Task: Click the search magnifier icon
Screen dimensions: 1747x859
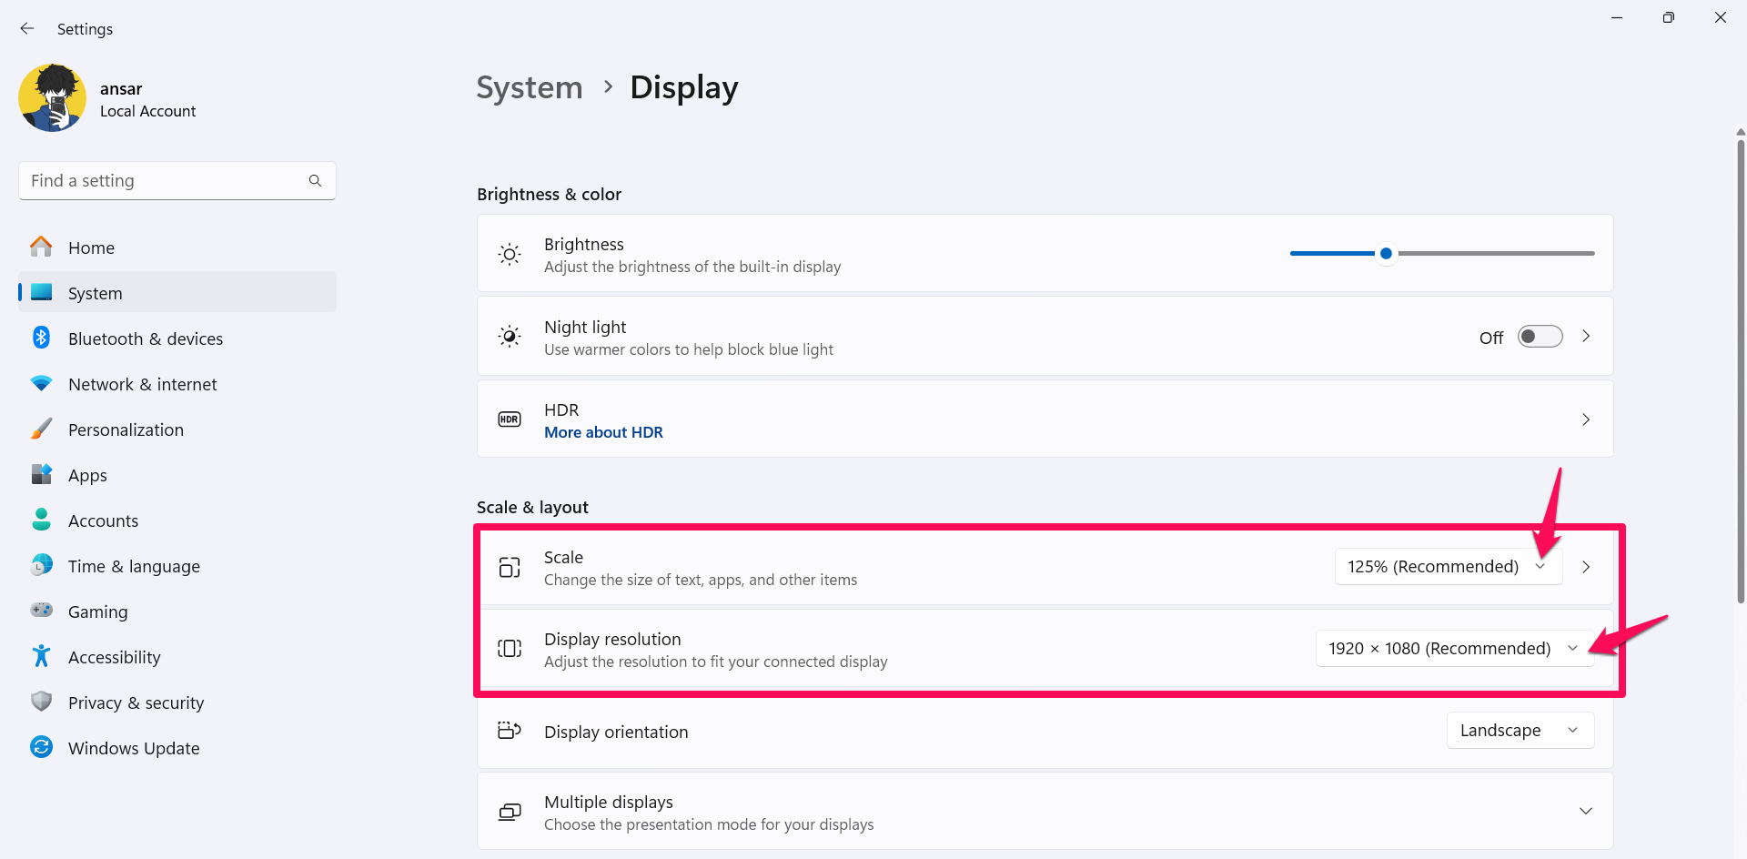Action: [x=315, y=181]
